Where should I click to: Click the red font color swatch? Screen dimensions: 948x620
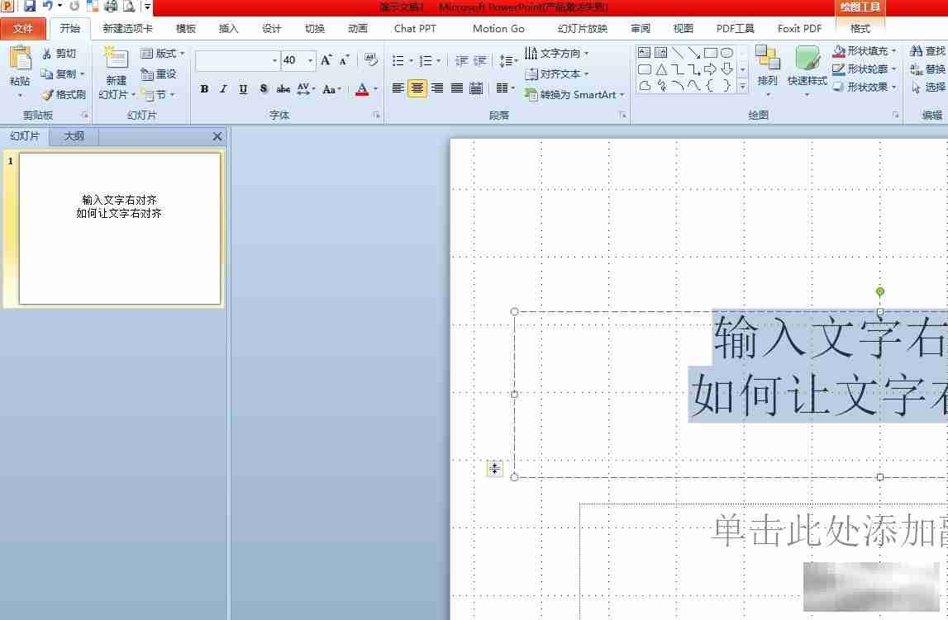coord(364,93)
